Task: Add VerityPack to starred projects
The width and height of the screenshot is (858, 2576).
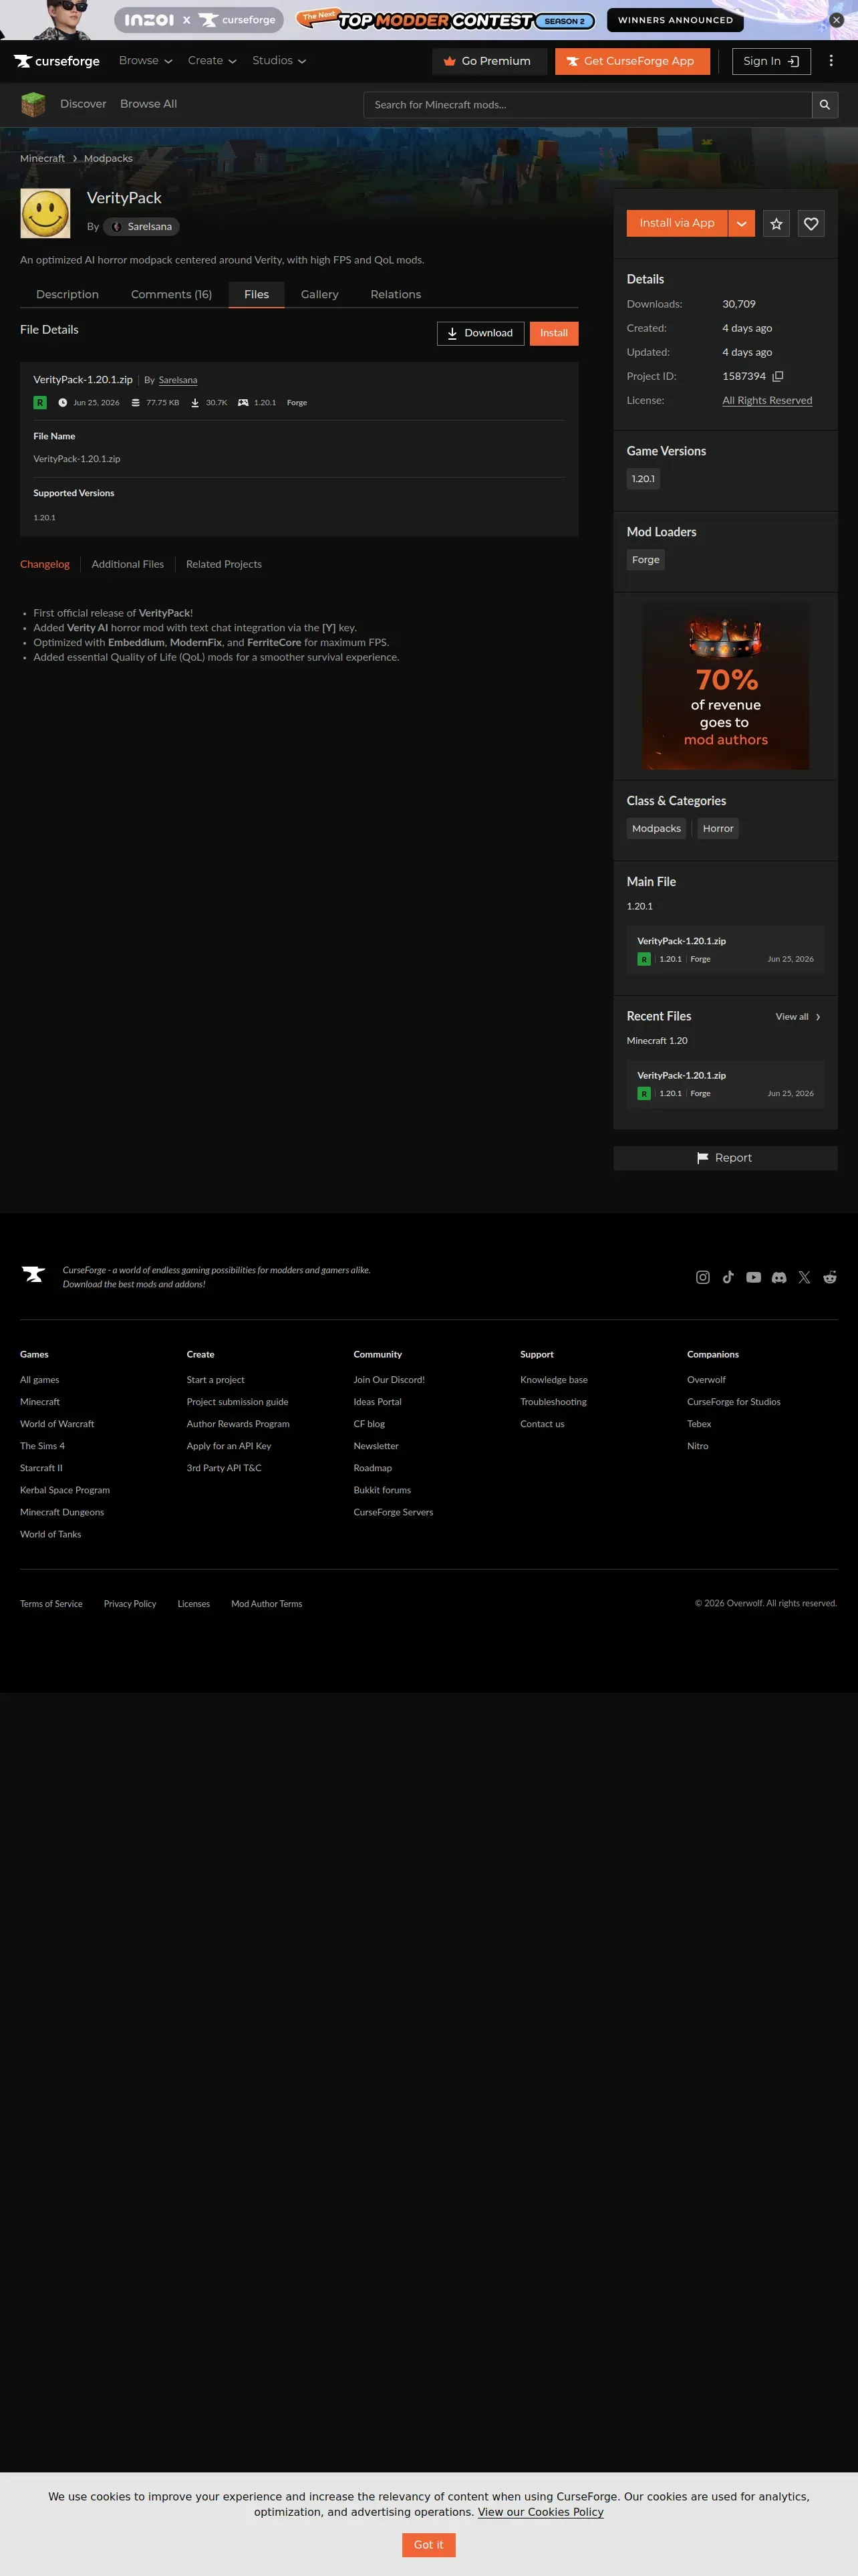Action: pyautogui.click(x=776, y=224)
